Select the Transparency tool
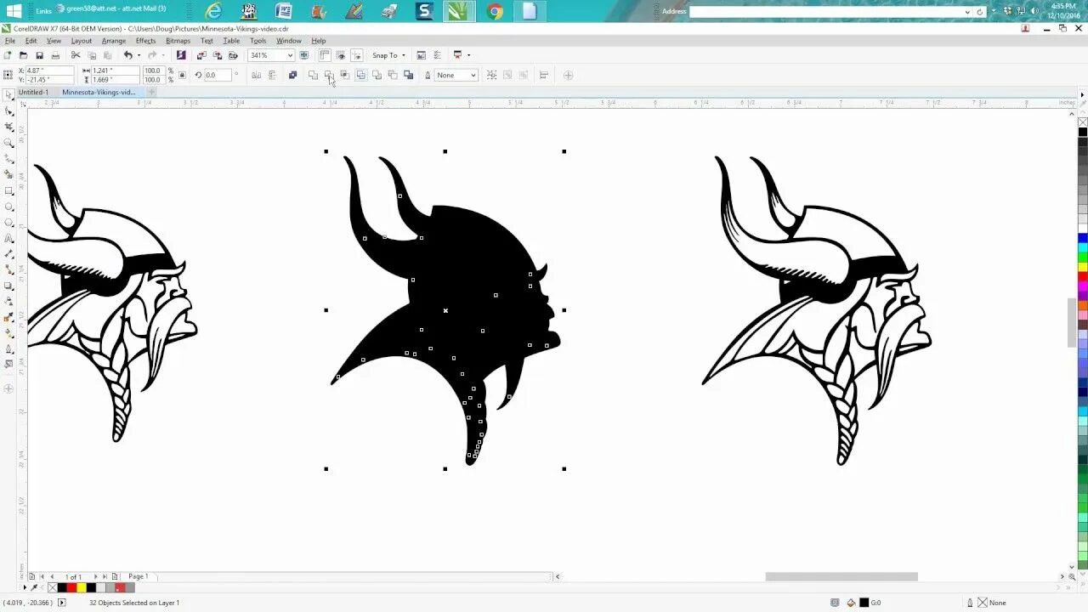This screenshot has height=612, width=1088. (x=9, y=301)
